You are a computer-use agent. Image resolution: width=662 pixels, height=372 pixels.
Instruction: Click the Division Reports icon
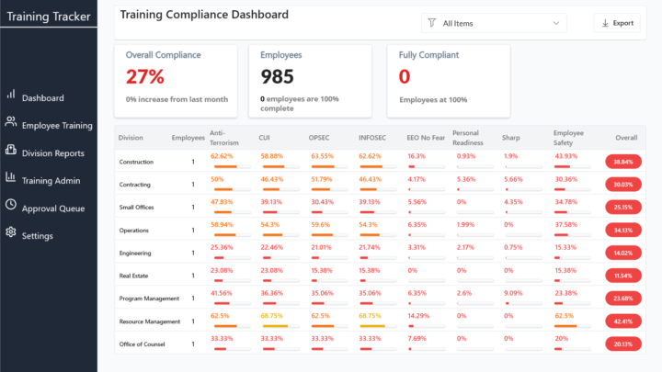click(11, 151)
